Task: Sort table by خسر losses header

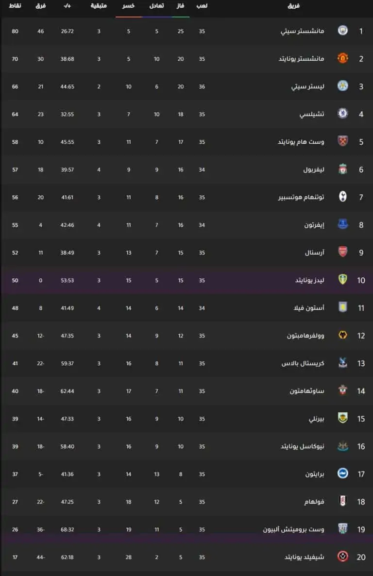Action: point(128,5)
